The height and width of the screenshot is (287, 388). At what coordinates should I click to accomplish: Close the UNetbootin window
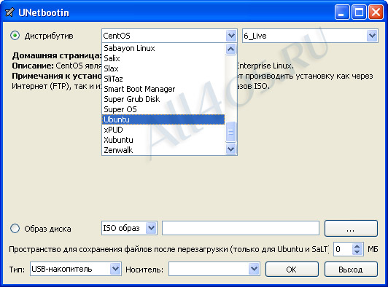point(376,12)
